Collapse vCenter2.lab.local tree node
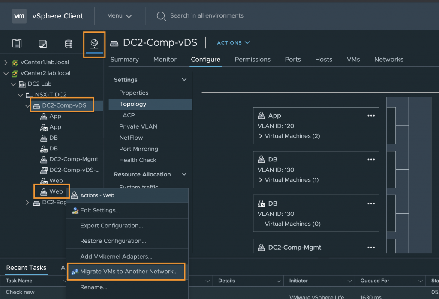Viewport: 439px width, 299px height. (x=6, y=74)
